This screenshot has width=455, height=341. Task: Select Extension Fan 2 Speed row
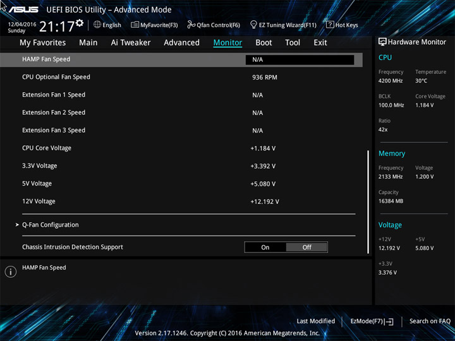point(181,113)
